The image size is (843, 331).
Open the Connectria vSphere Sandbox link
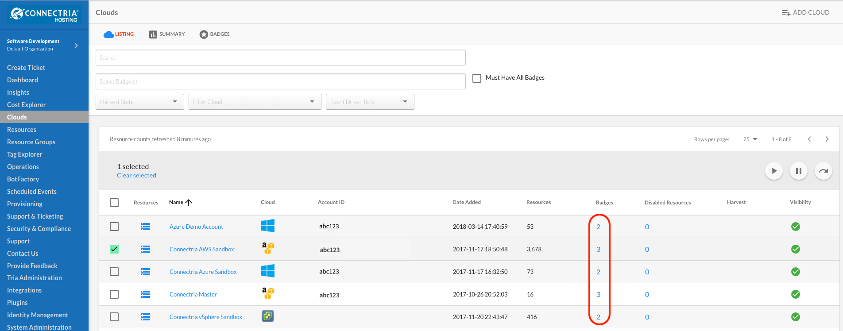tap(206, 317)
